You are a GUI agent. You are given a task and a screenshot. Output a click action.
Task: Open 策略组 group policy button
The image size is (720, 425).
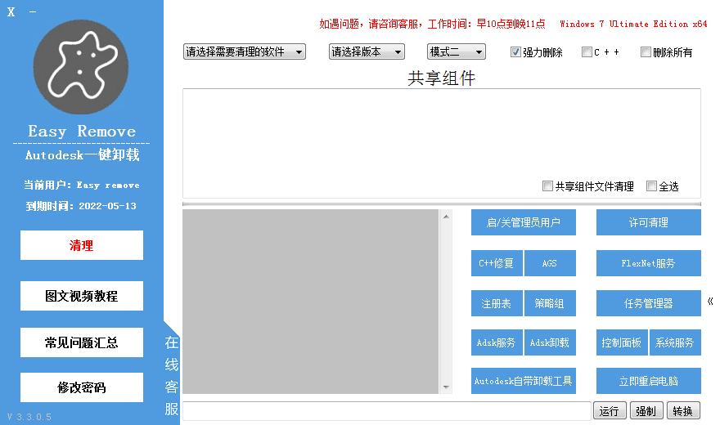[x=550, y=303]
